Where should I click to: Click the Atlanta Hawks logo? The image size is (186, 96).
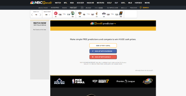56,13
